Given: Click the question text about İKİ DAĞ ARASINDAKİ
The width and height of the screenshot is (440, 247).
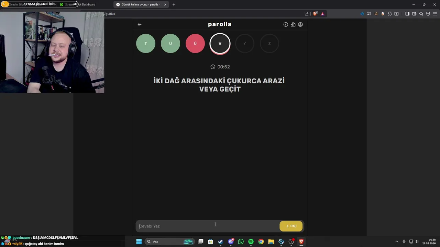Looking at the screenshot, I should [219, 85].
